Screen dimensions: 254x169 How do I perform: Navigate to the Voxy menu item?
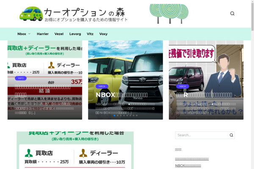coord(103,34)
